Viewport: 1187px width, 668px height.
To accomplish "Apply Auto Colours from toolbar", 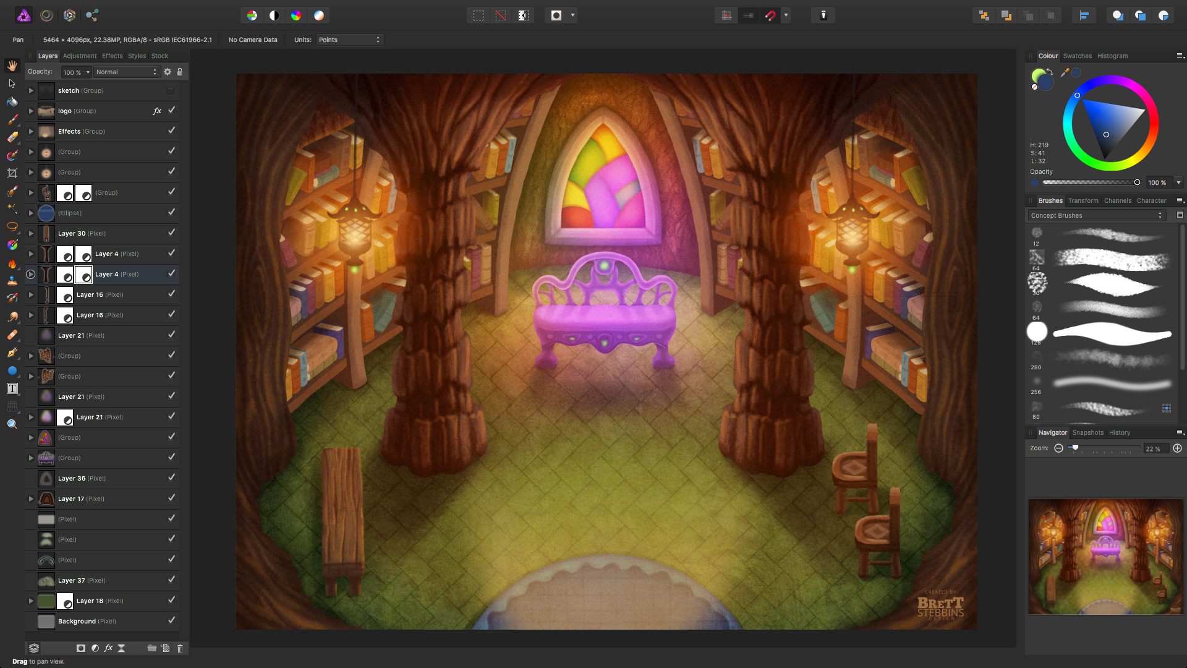I will 296,15.
